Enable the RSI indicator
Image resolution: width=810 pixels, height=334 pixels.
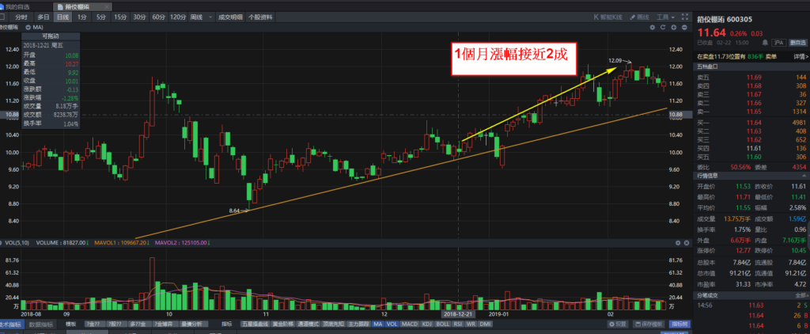pyautogui.click(x=458, y=325)
